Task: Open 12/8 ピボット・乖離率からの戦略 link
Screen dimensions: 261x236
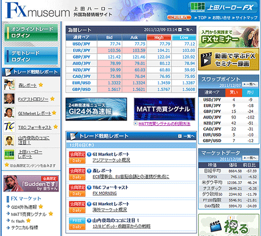Action: pos(122,226)
